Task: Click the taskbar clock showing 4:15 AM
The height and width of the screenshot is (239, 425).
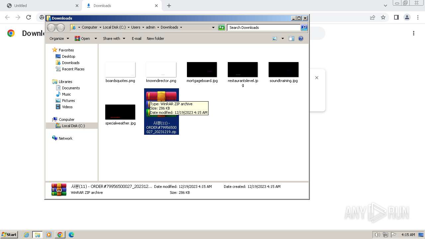Action: 408,235
